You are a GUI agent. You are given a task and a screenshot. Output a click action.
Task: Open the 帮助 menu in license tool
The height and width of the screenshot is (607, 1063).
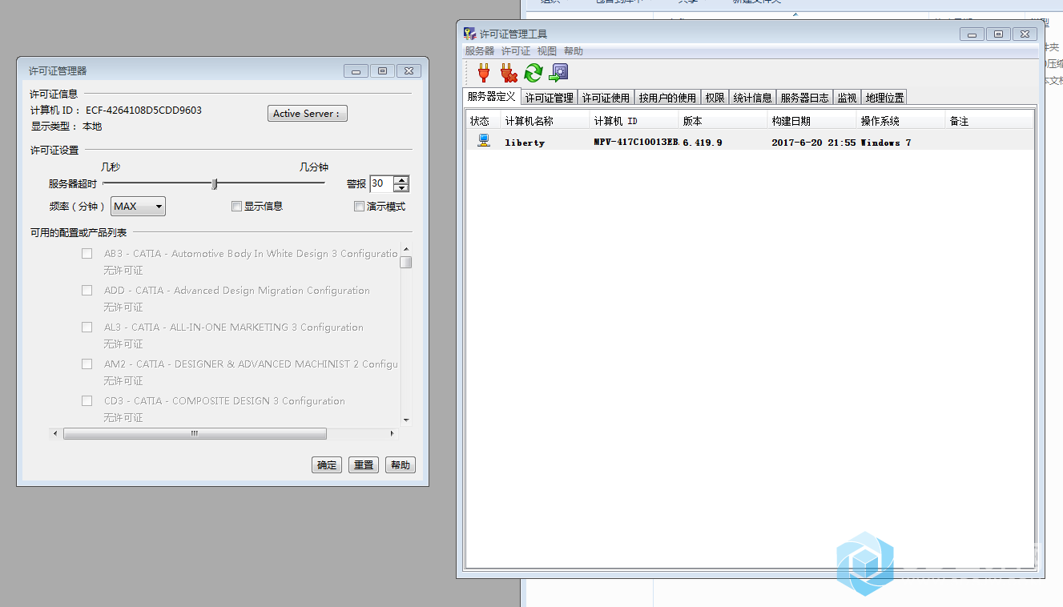(574, 51)
